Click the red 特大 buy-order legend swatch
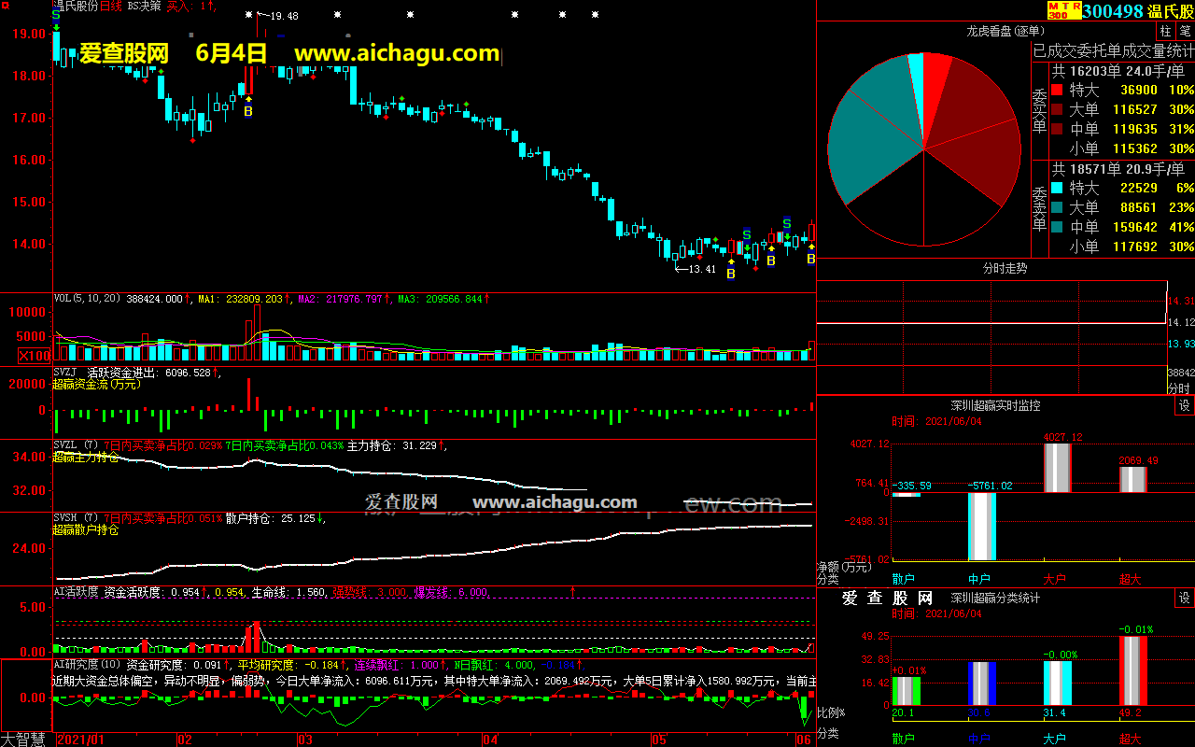 (1057, 91)
